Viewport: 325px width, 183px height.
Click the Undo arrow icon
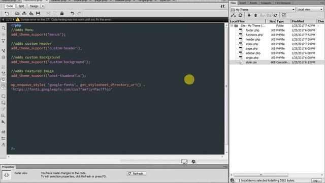[x=72, y=14]
